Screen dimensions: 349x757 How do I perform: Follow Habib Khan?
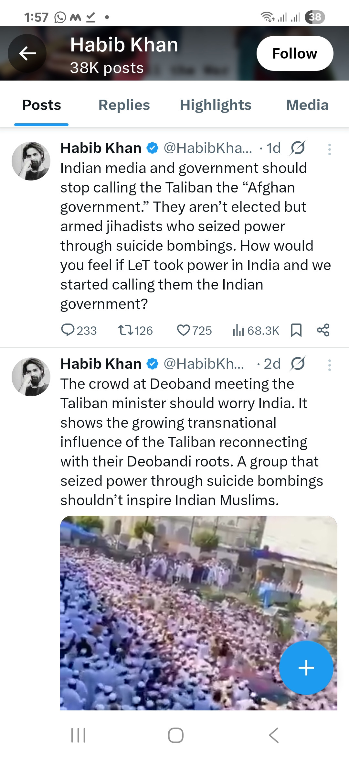[295, 53]
